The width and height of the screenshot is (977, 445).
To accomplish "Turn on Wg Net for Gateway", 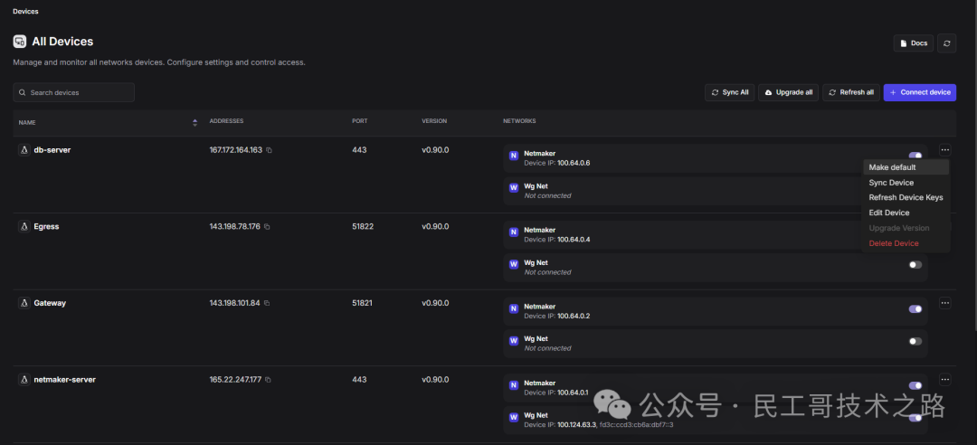I will 915,341.
